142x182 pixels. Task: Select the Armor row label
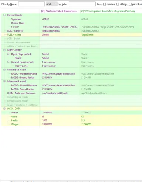14,113
